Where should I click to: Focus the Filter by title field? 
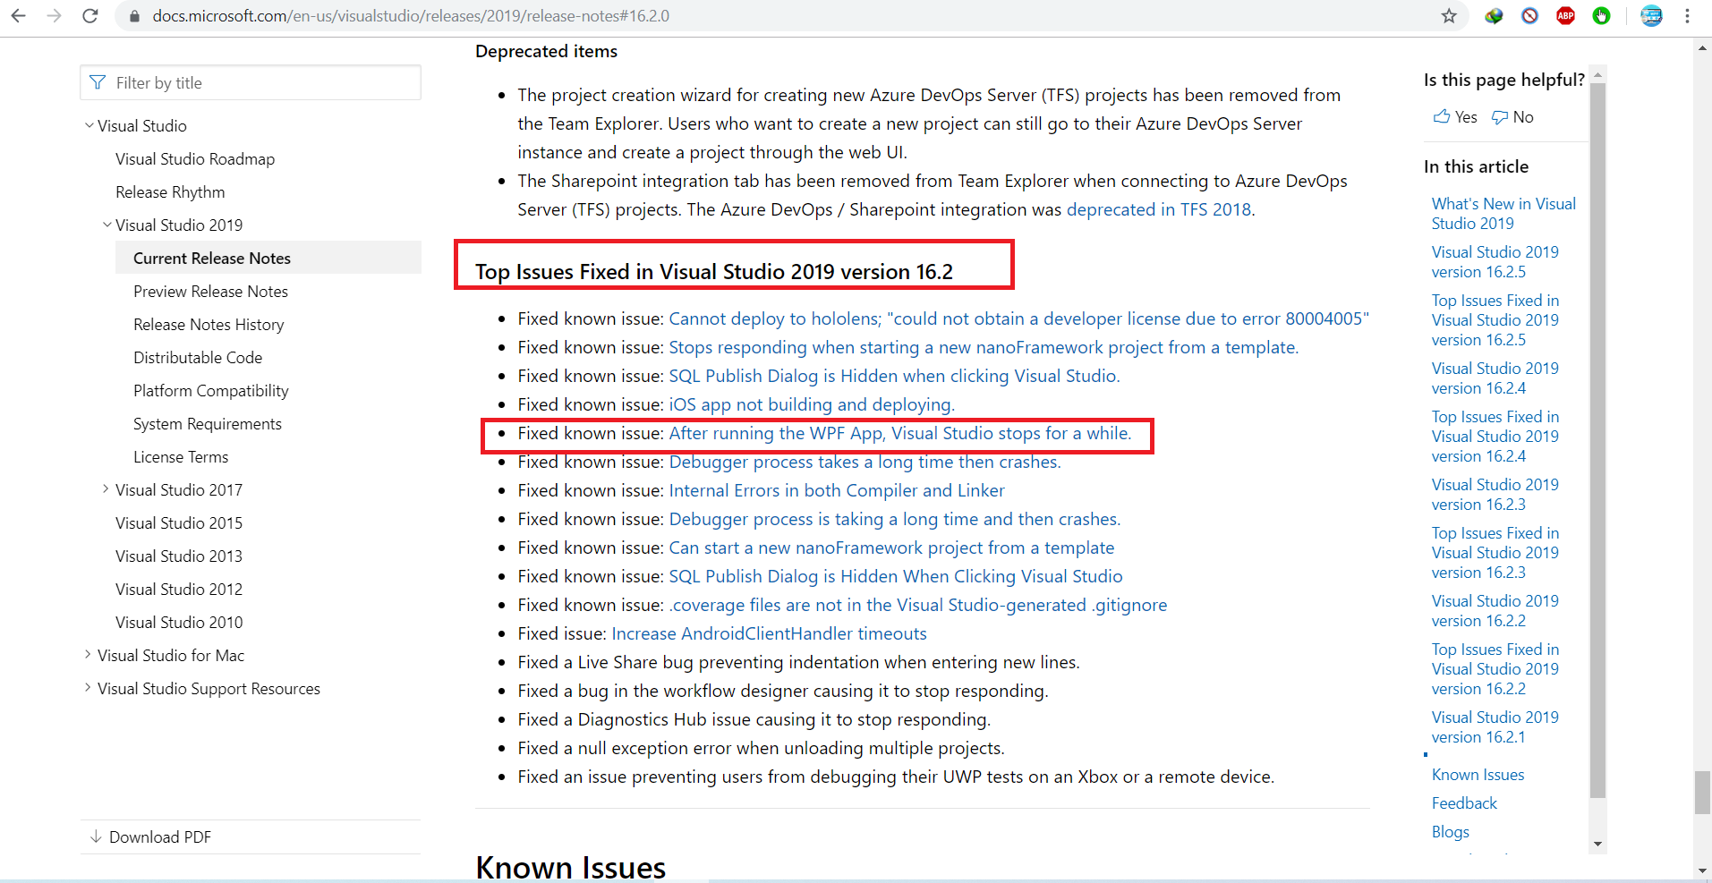click(x=251, y=82)
